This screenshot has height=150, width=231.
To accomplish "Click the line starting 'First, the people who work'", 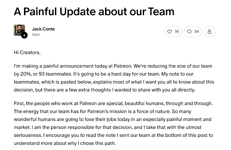I will click(x=113, y=103).
